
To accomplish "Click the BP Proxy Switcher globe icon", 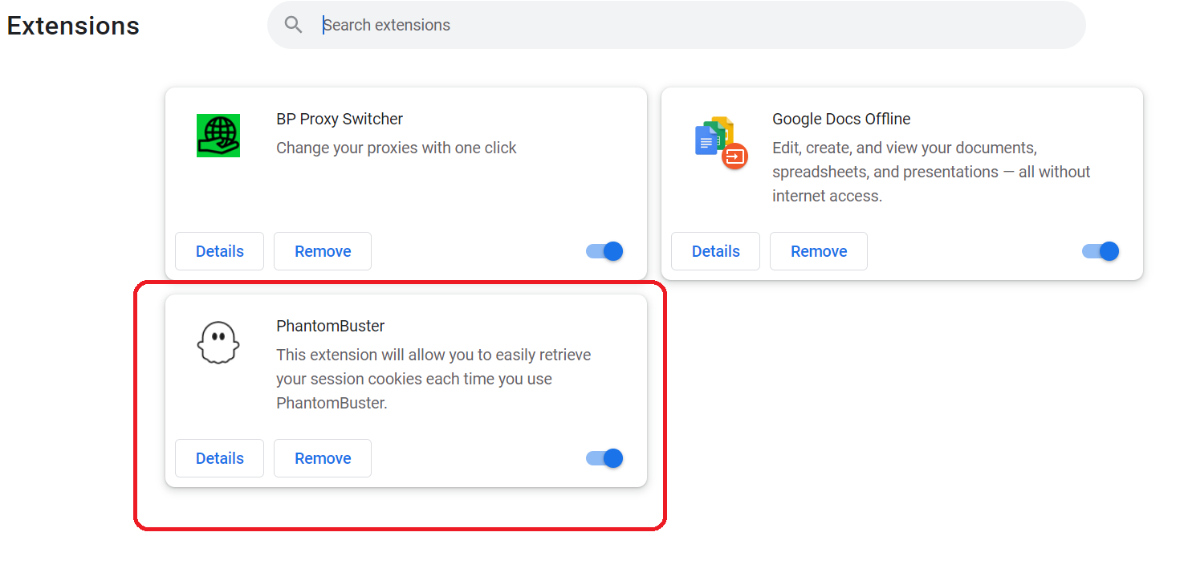I will click(x=218, y=136).
